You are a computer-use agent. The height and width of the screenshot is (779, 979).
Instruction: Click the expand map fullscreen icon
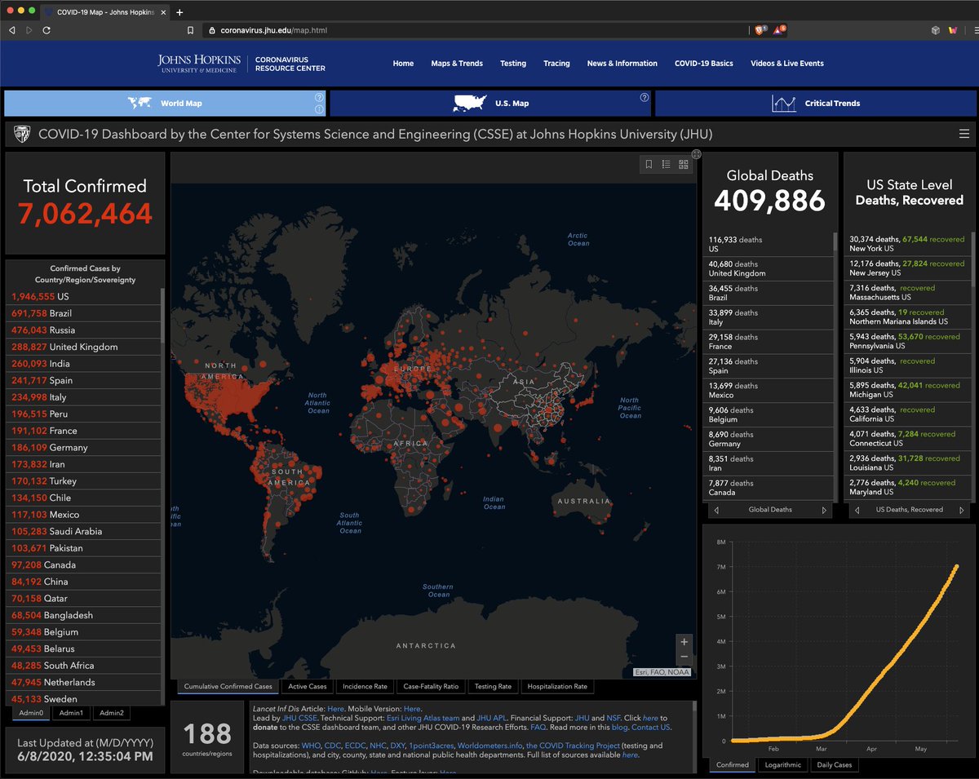click(x=696, y=153)
